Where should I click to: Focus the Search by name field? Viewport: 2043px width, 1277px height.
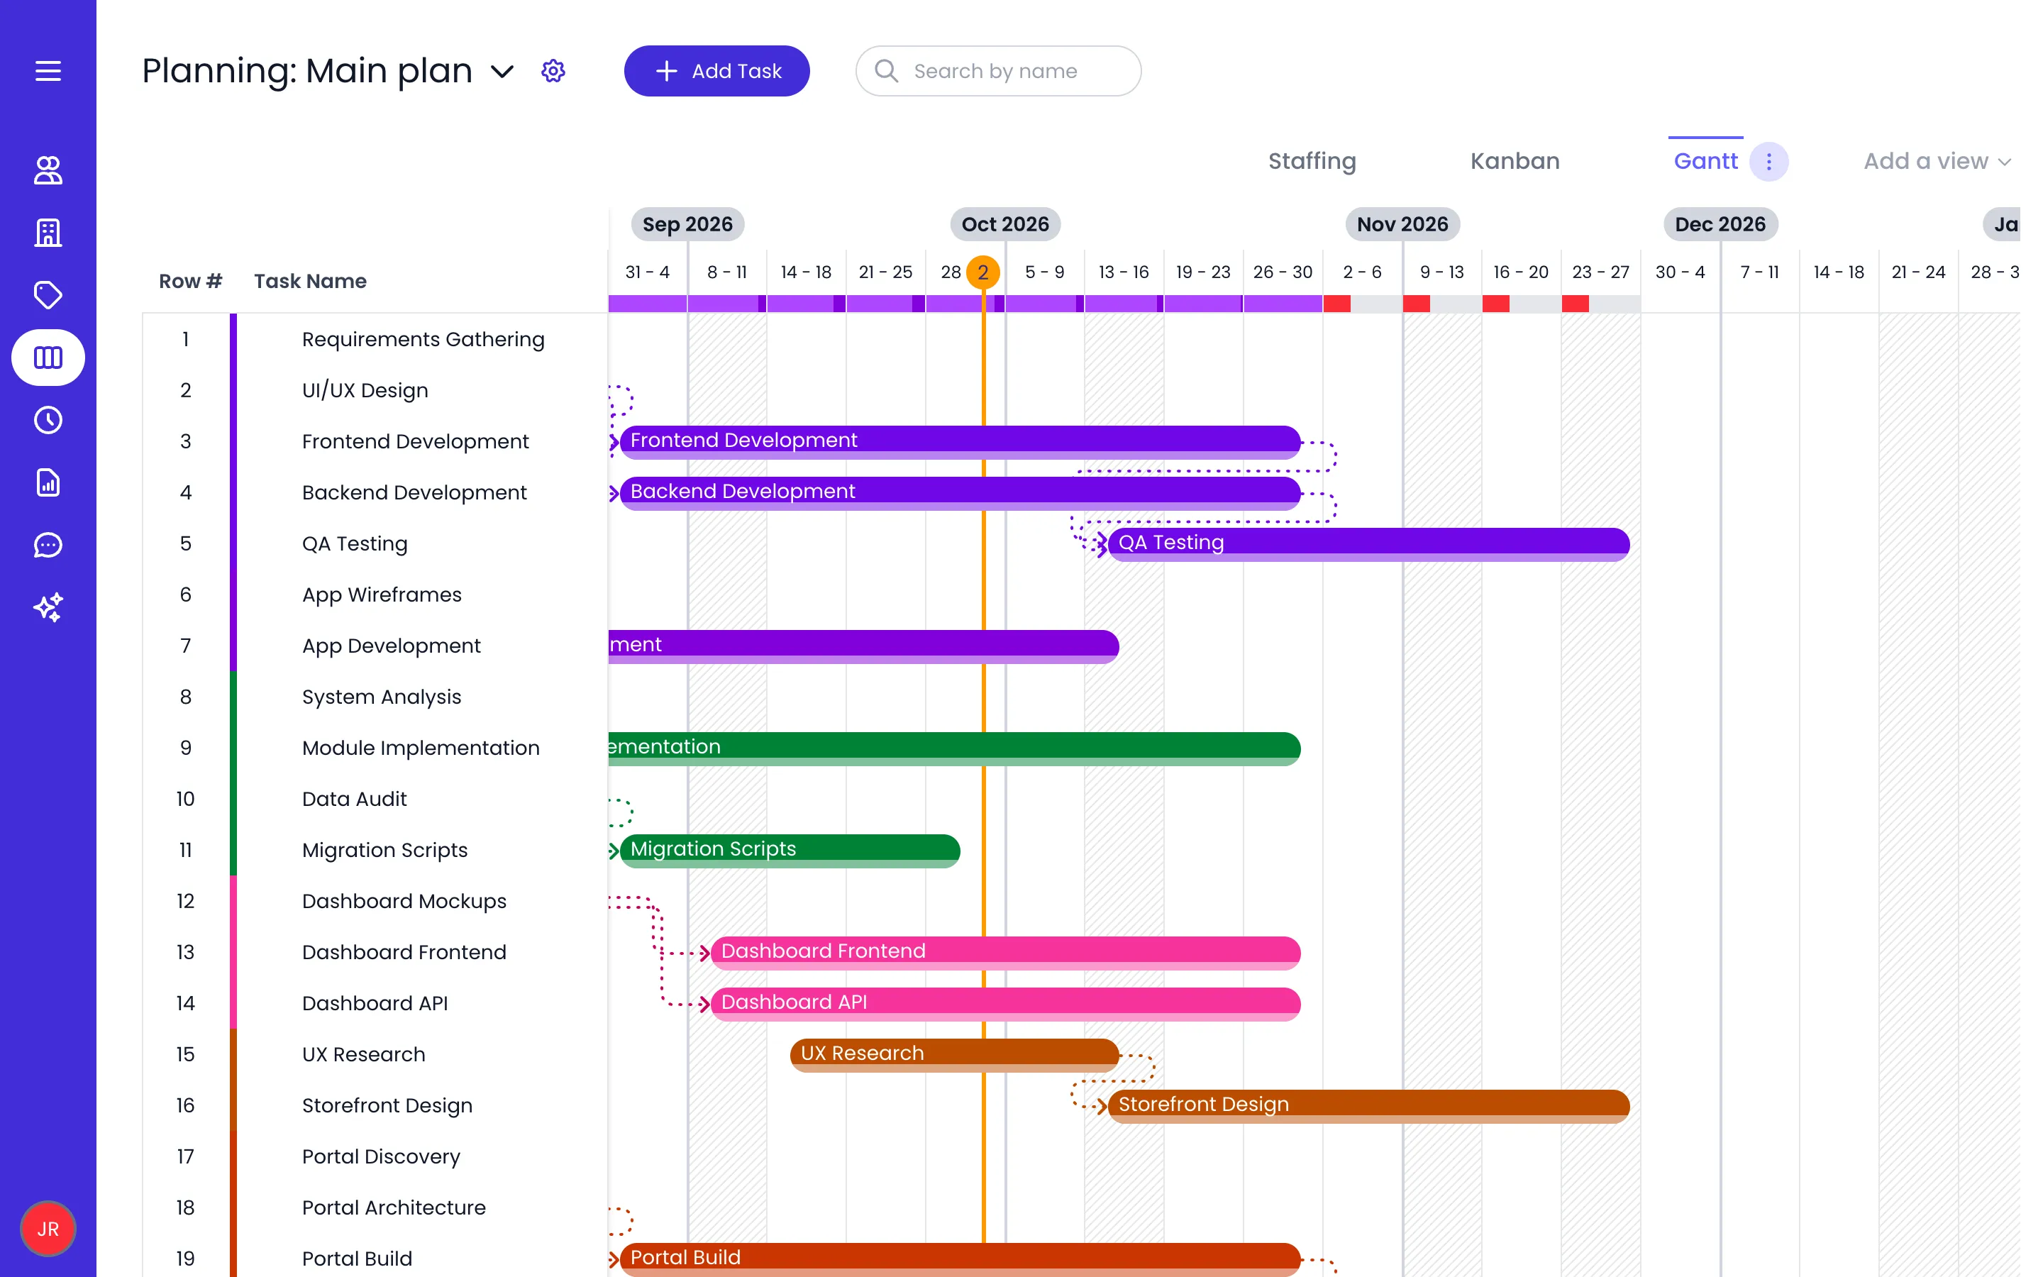998,71
